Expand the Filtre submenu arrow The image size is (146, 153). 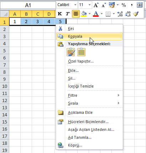pyautogui.click(x=119, y=95)
